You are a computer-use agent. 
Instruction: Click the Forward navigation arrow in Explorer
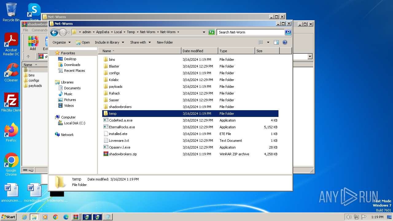(63, 32)
